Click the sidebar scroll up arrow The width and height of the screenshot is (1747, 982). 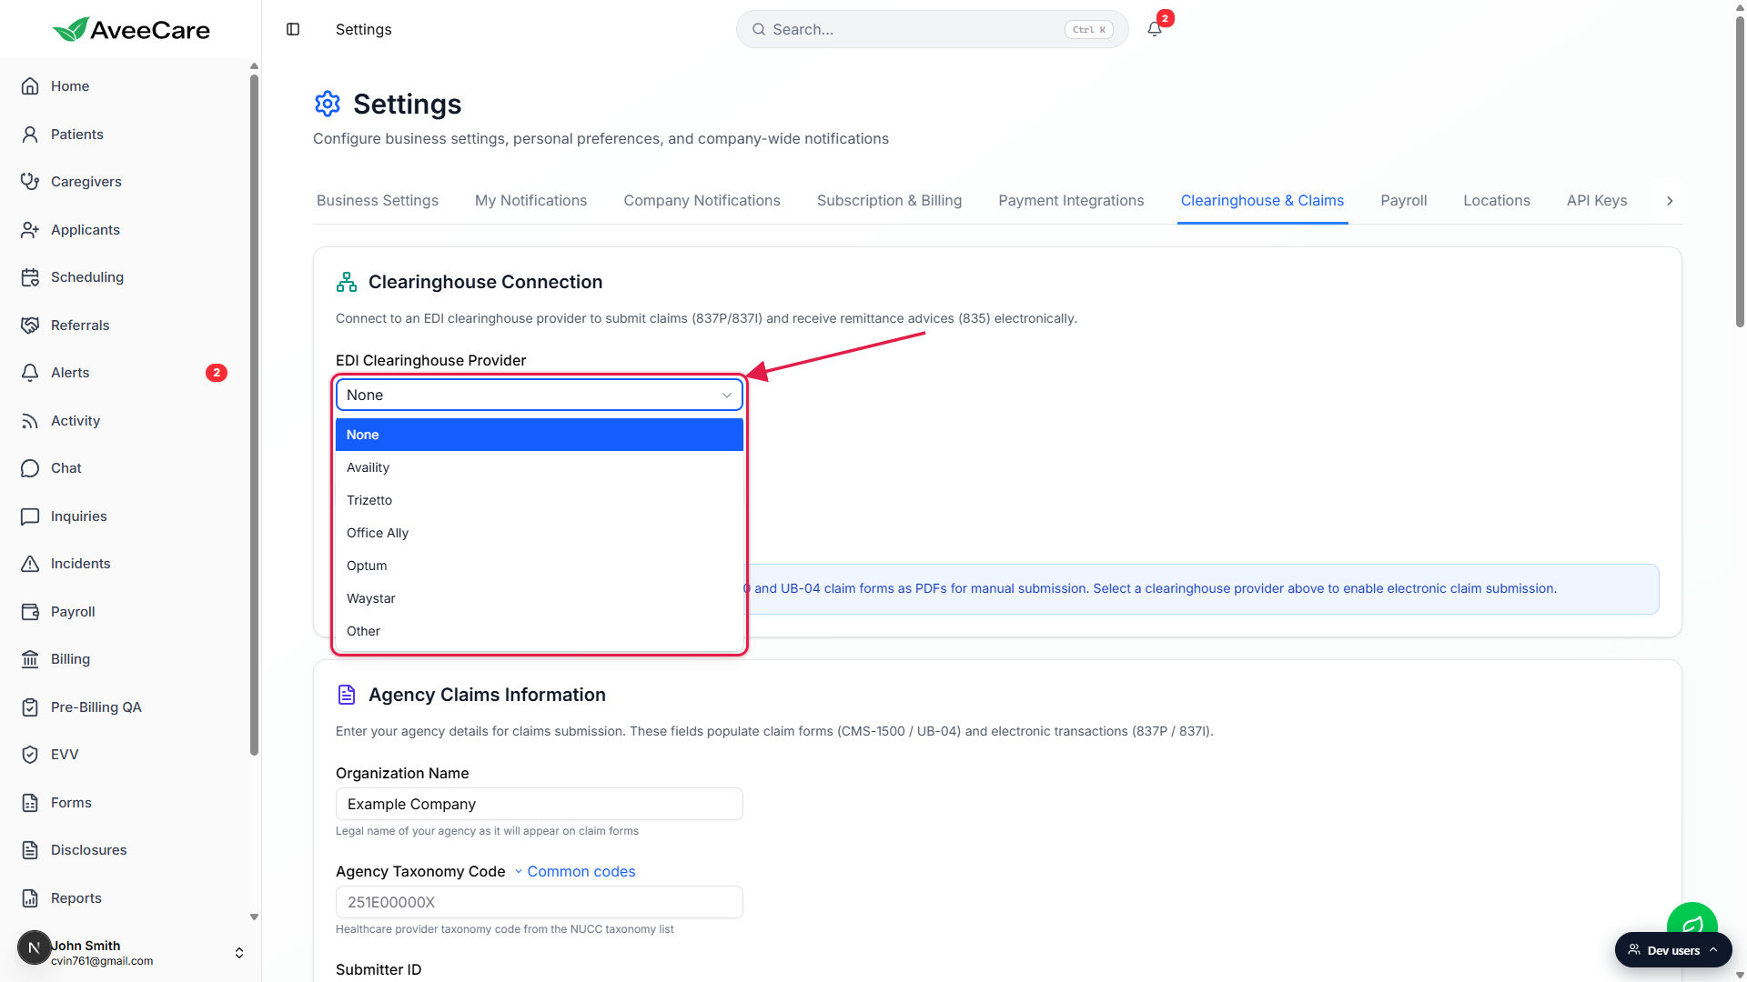coord(254,66)
